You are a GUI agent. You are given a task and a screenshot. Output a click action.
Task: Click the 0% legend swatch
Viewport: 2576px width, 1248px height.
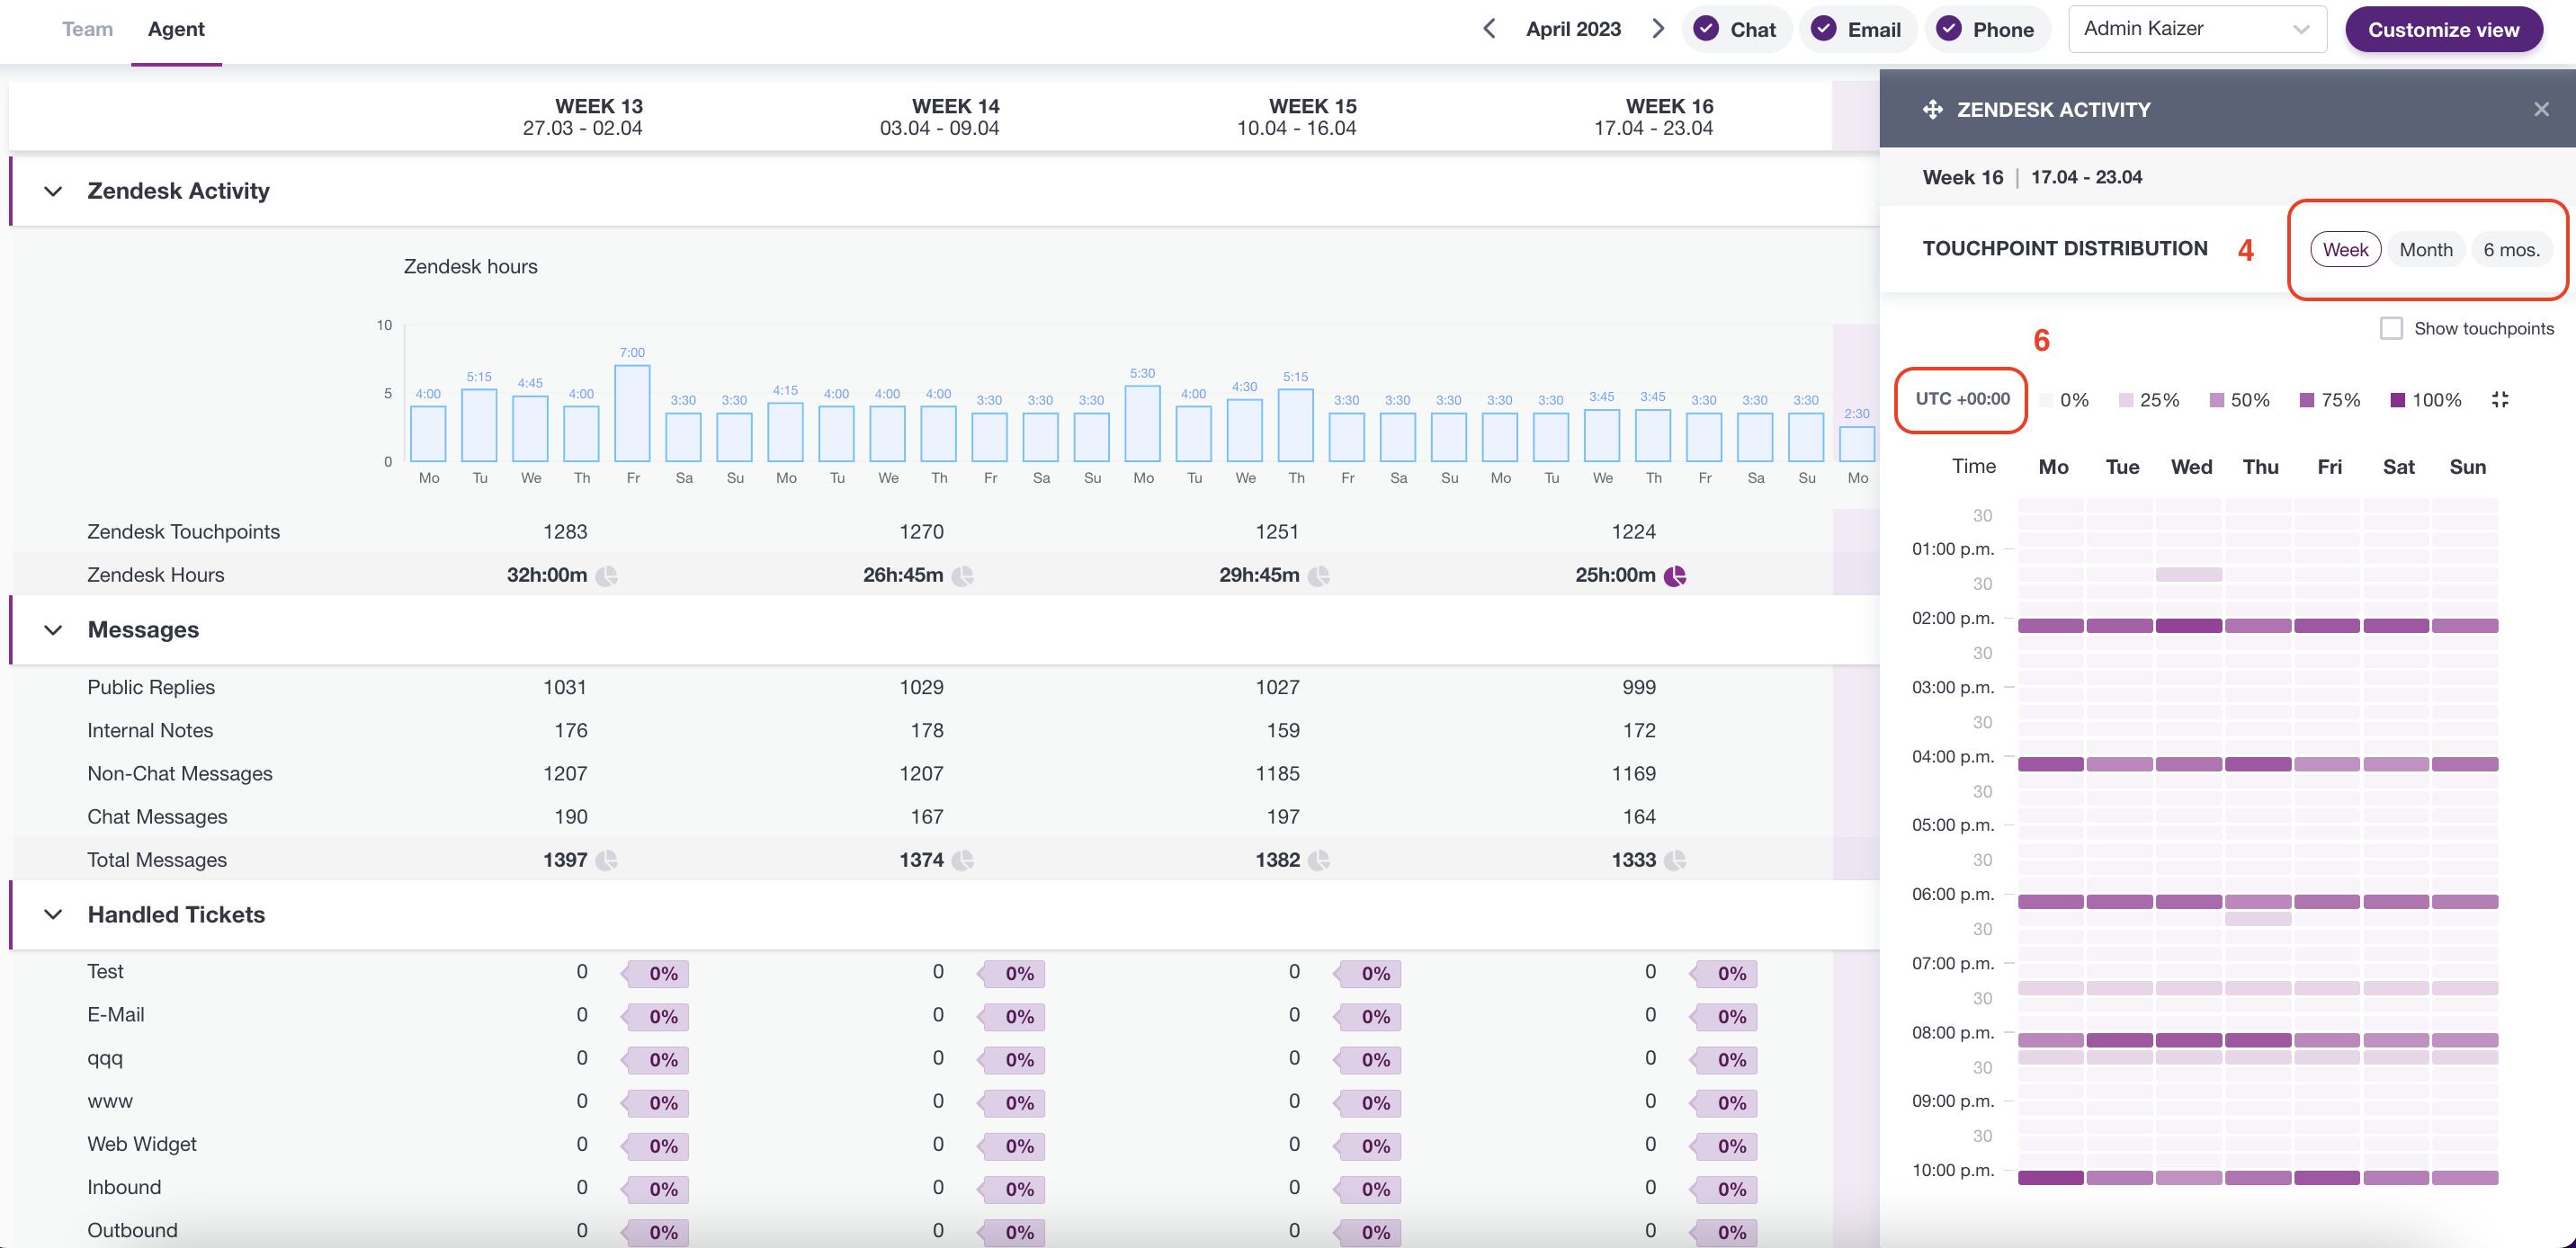coord(2046,400)
